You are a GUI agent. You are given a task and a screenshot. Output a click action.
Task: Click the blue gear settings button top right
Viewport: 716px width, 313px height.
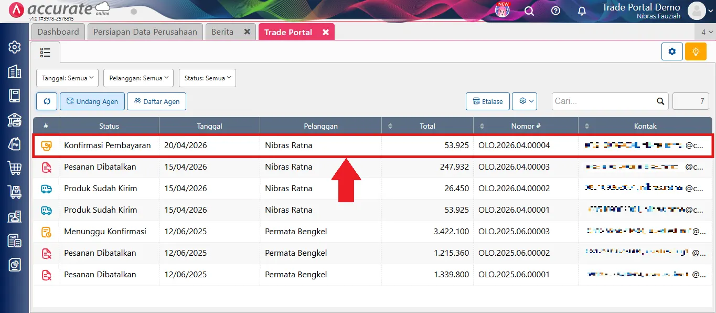(672, 51)
